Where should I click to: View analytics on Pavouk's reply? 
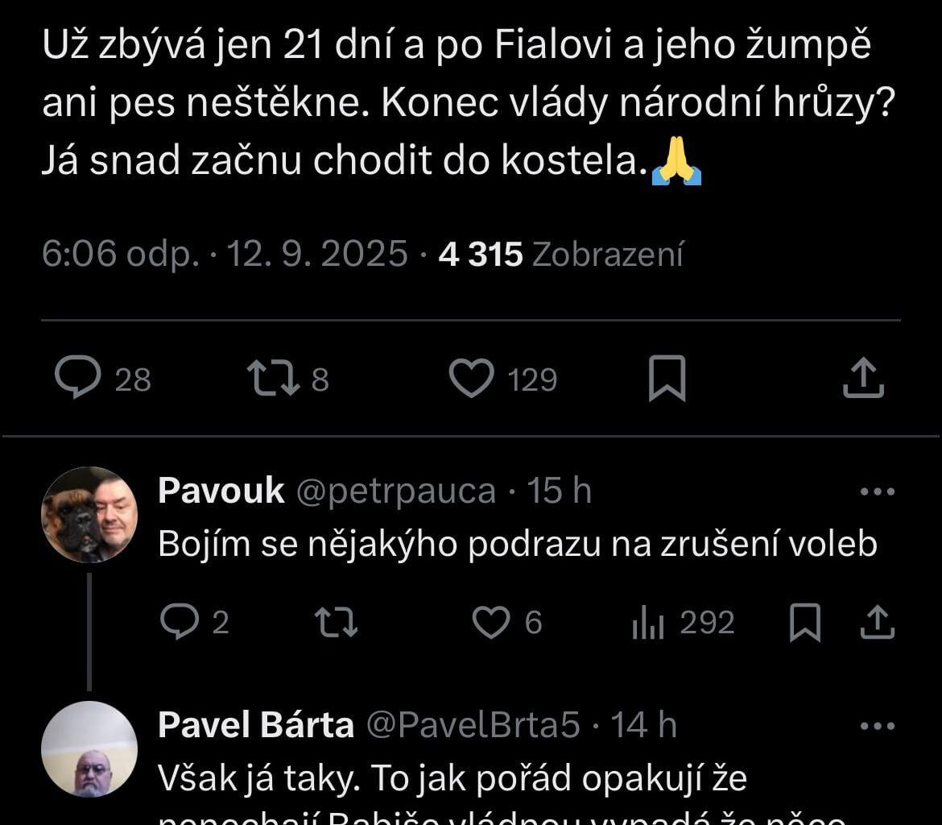coord(649,621)
